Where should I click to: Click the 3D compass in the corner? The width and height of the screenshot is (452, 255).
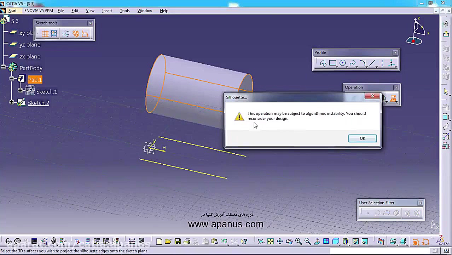tap(417, 32)
